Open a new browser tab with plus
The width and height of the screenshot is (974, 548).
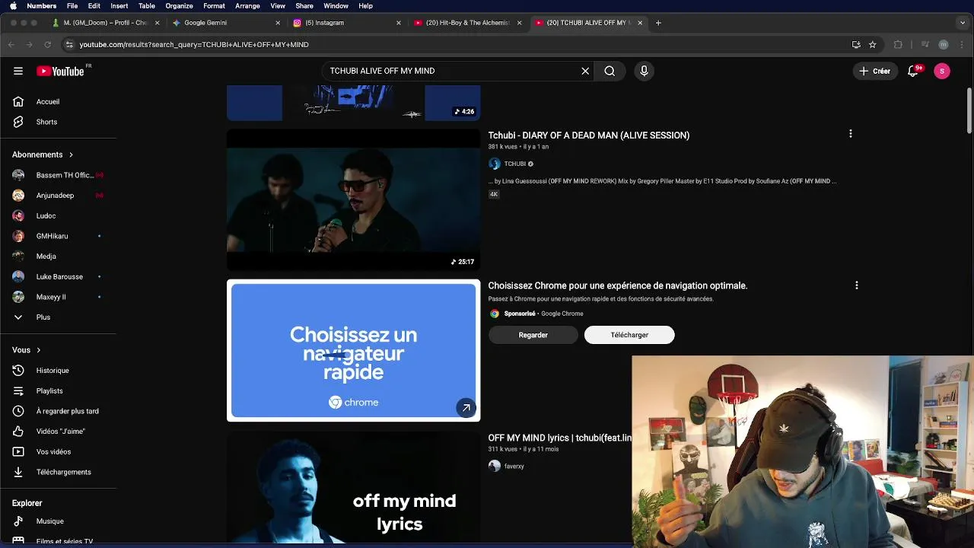(658, 23)
